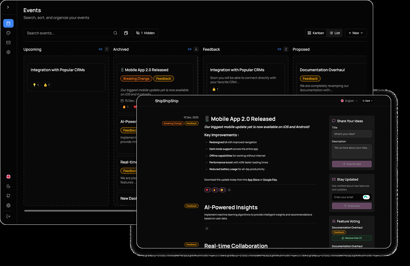Click the magnifier icon in the search box

click(115, 33)
